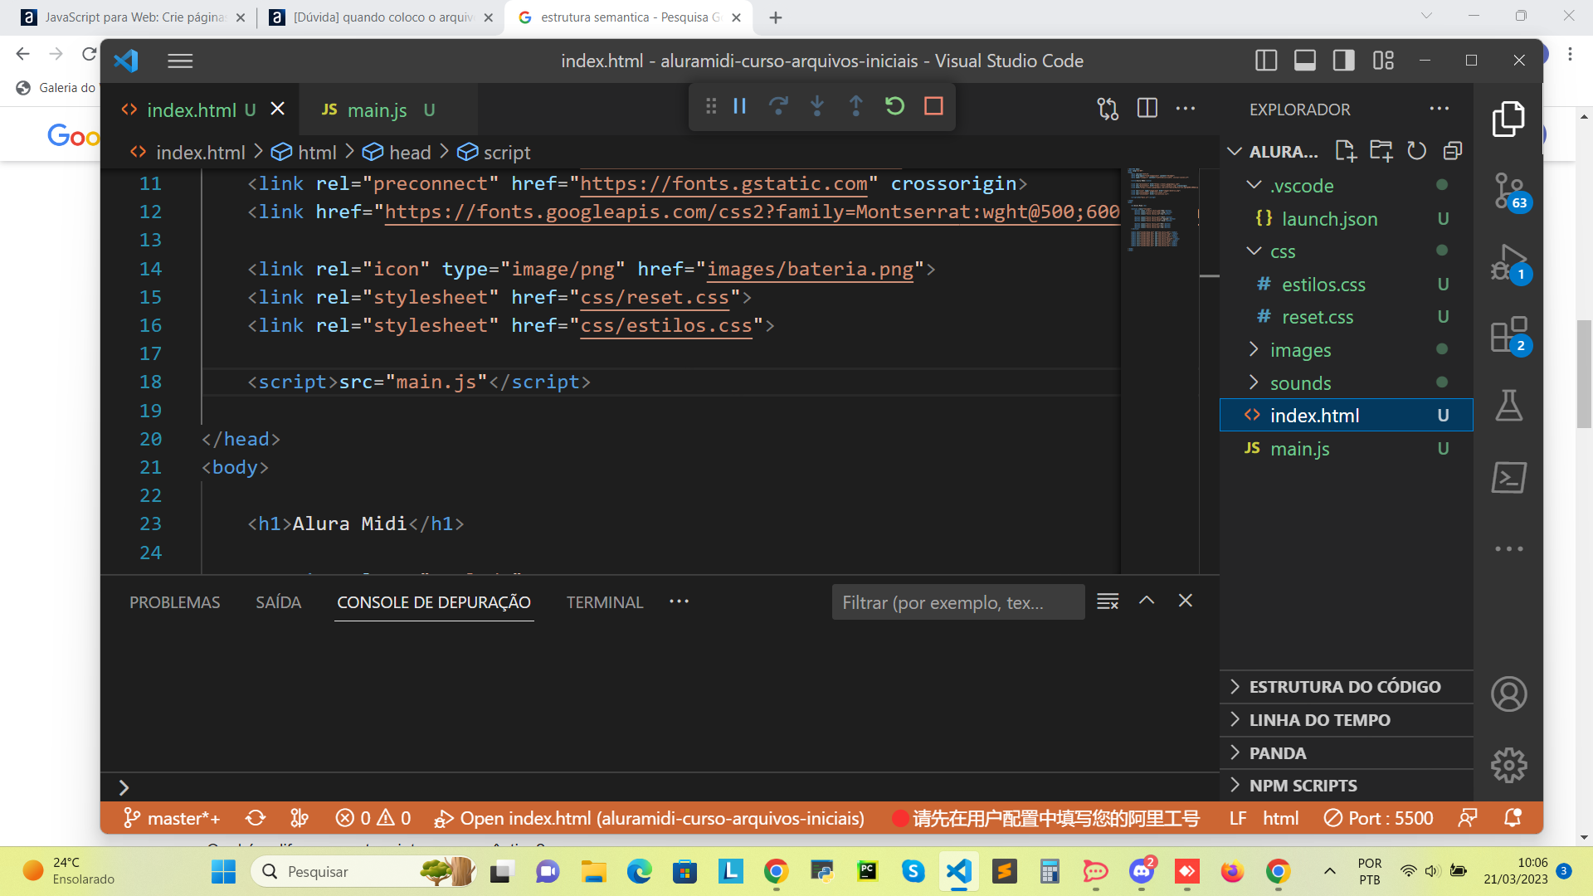Viewport: 1593px width, 896px height.
Task: Open main.js in explorer tree
Action: click(1346, 449)
